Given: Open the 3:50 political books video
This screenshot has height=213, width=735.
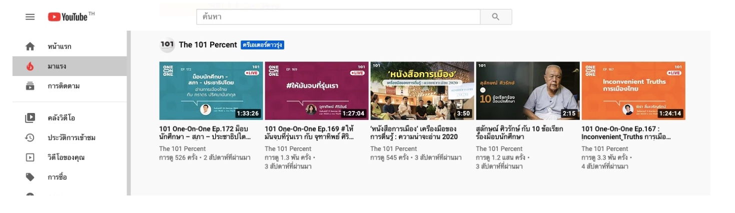Looking at the screenshot, I should click(422, 90).
